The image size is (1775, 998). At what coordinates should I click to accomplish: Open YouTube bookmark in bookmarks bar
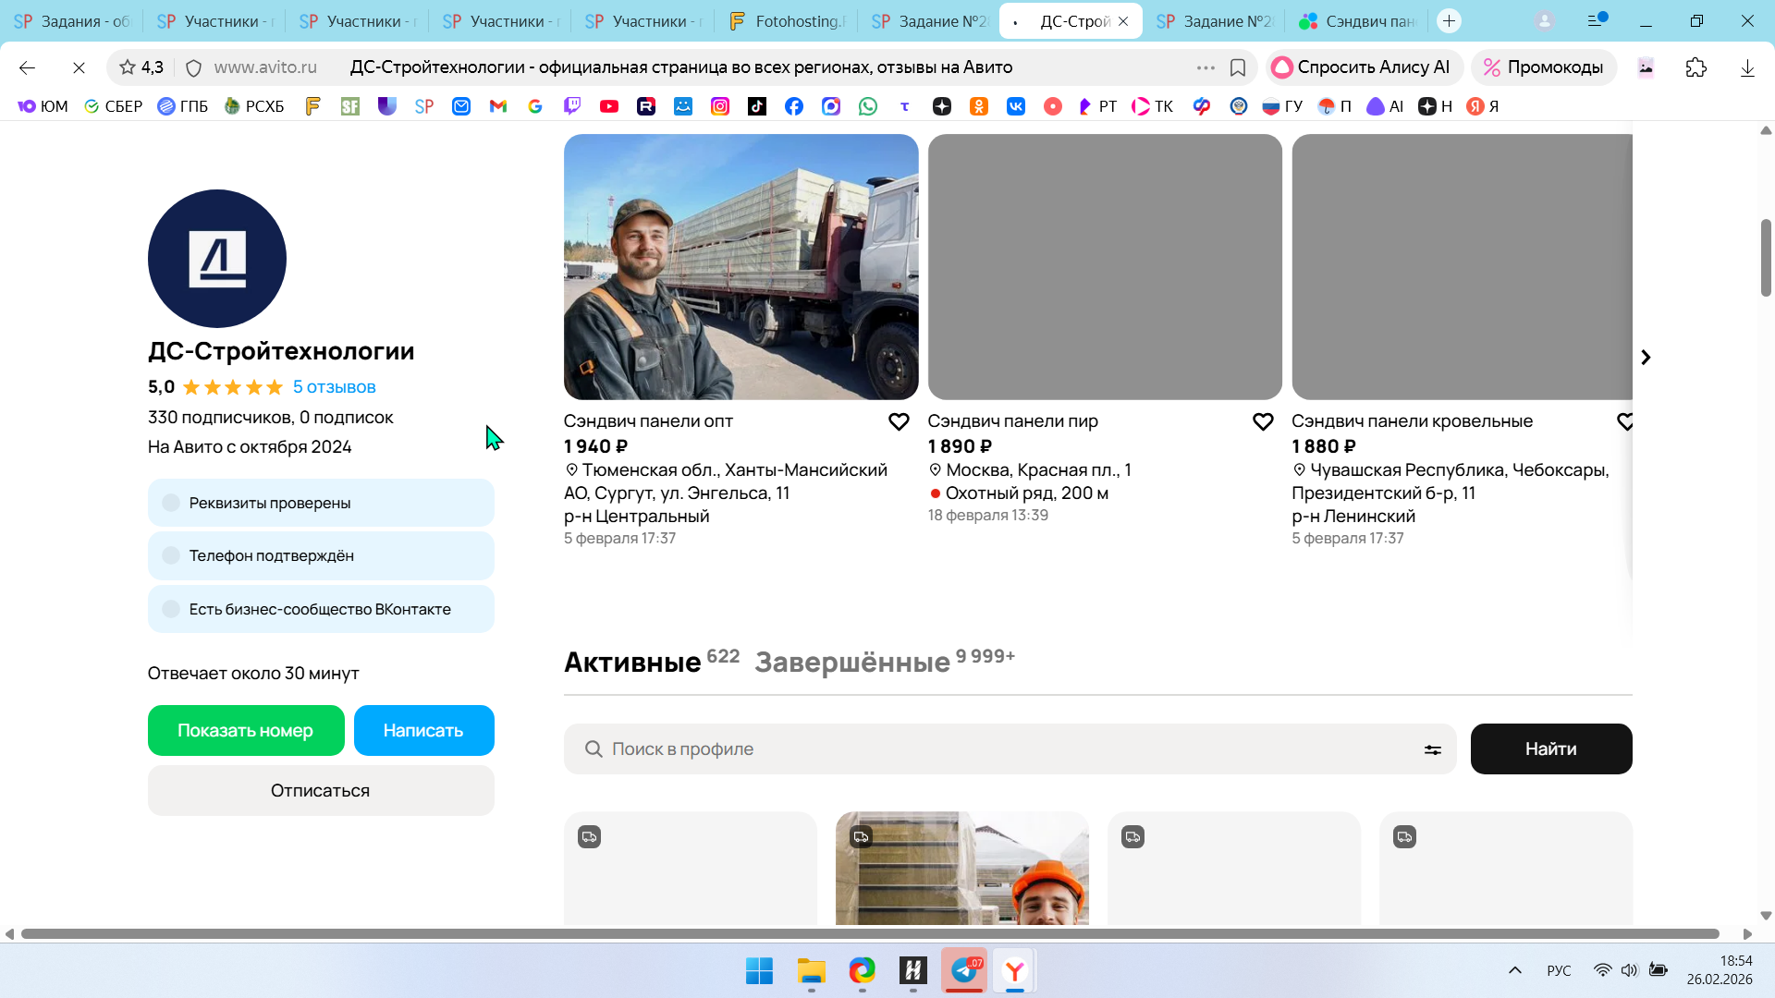[x=609, y=106]
